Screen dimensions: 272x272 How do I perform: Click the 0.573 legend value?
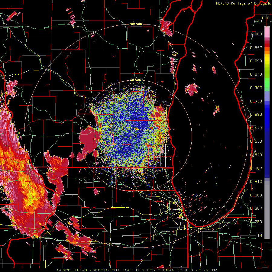coord(256,141)
